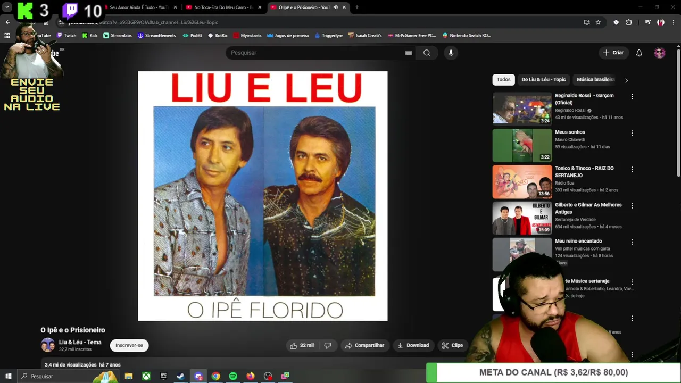Screen dimensions: 681x383
Task: Open the on-screen keyboard in search box
Action: pyautogui.click(x=408, y=53)
